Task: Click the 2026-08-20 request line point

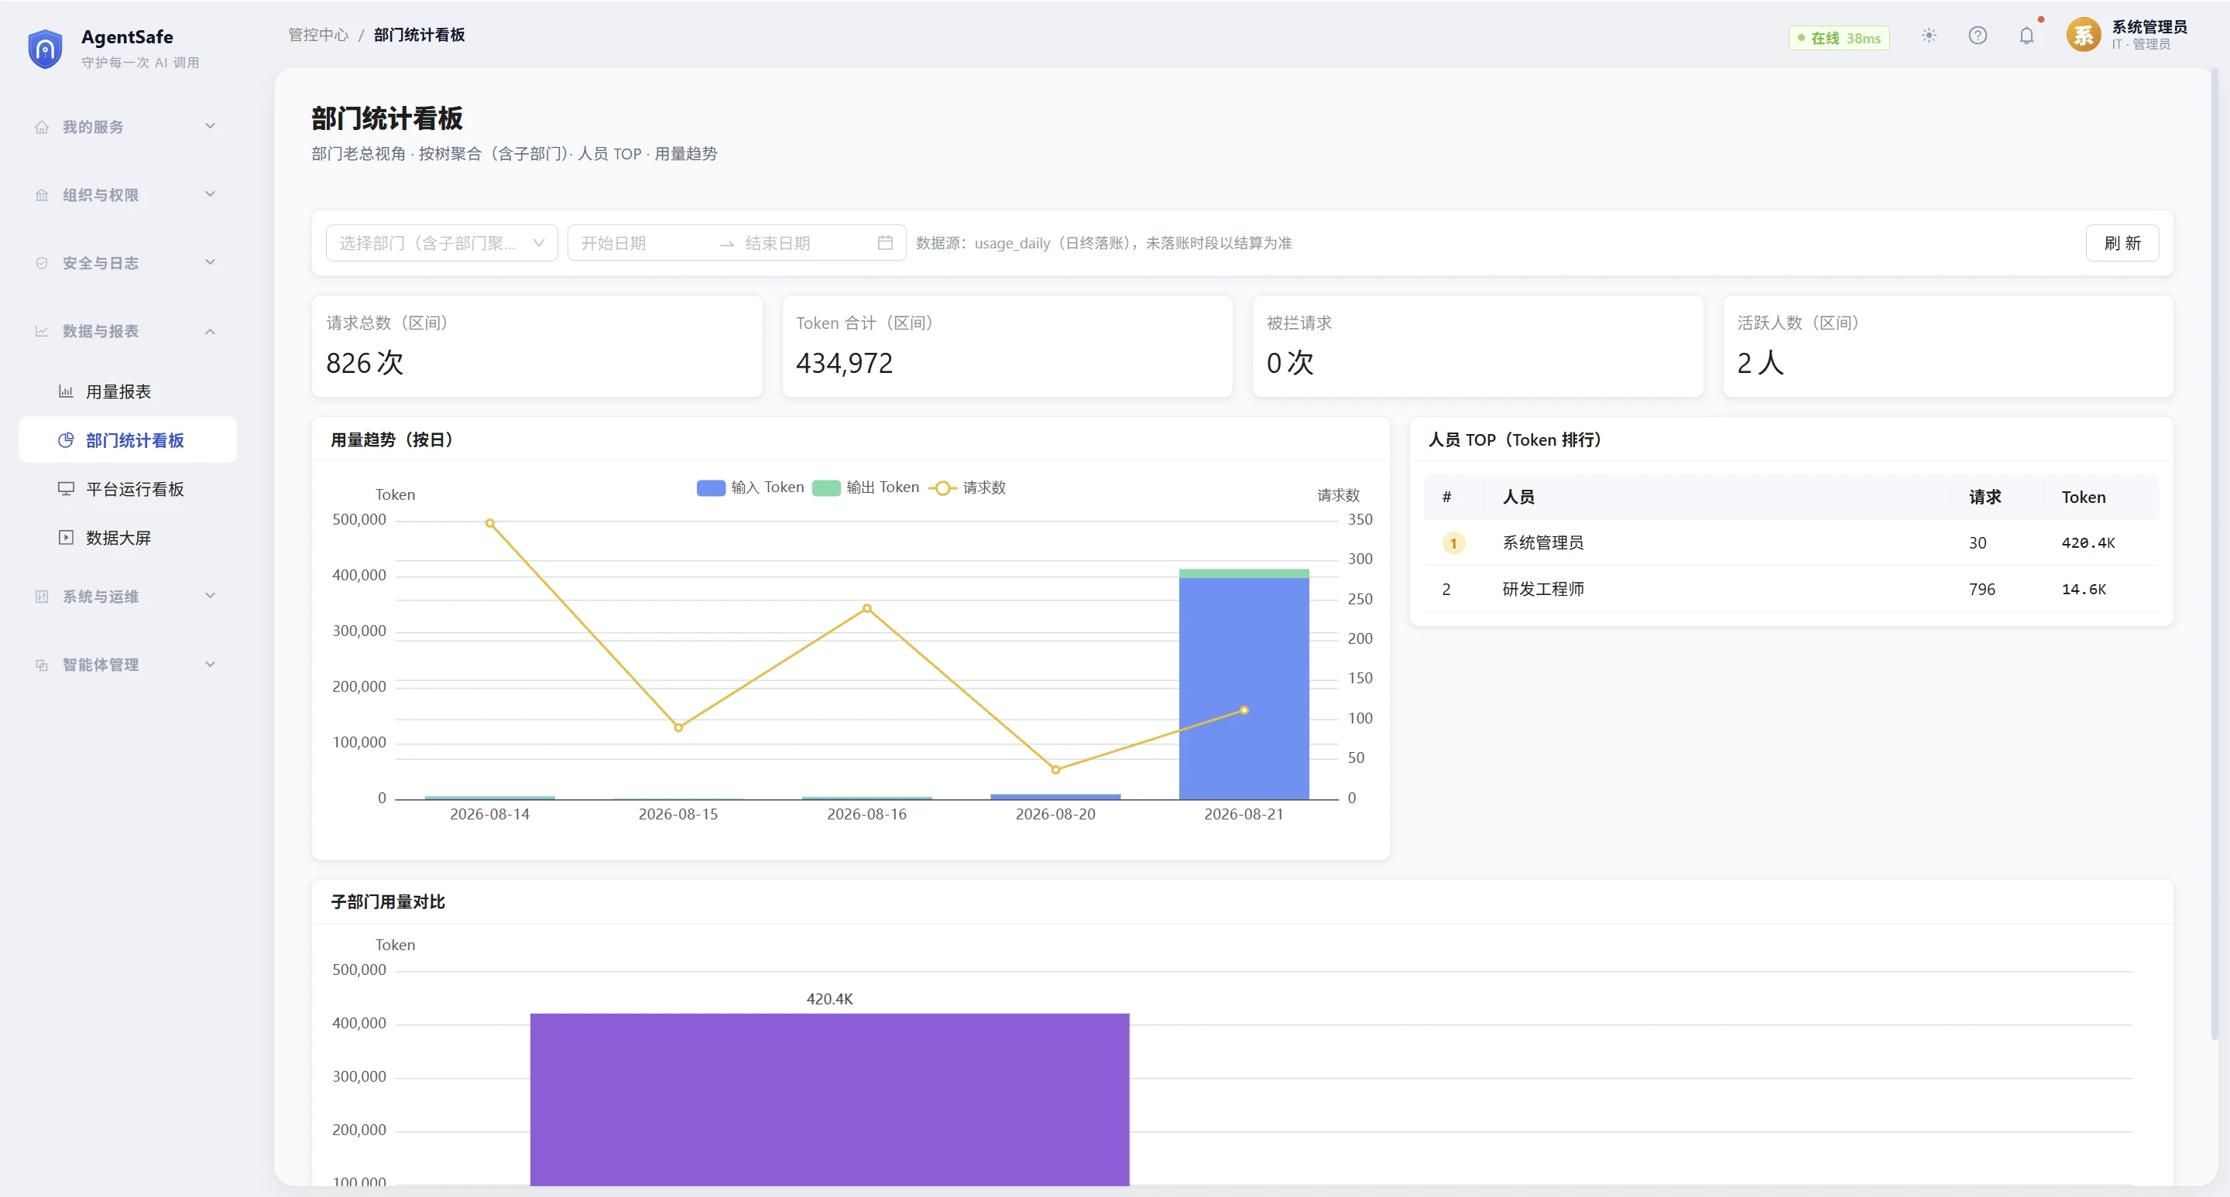Action: [1055, 770]
